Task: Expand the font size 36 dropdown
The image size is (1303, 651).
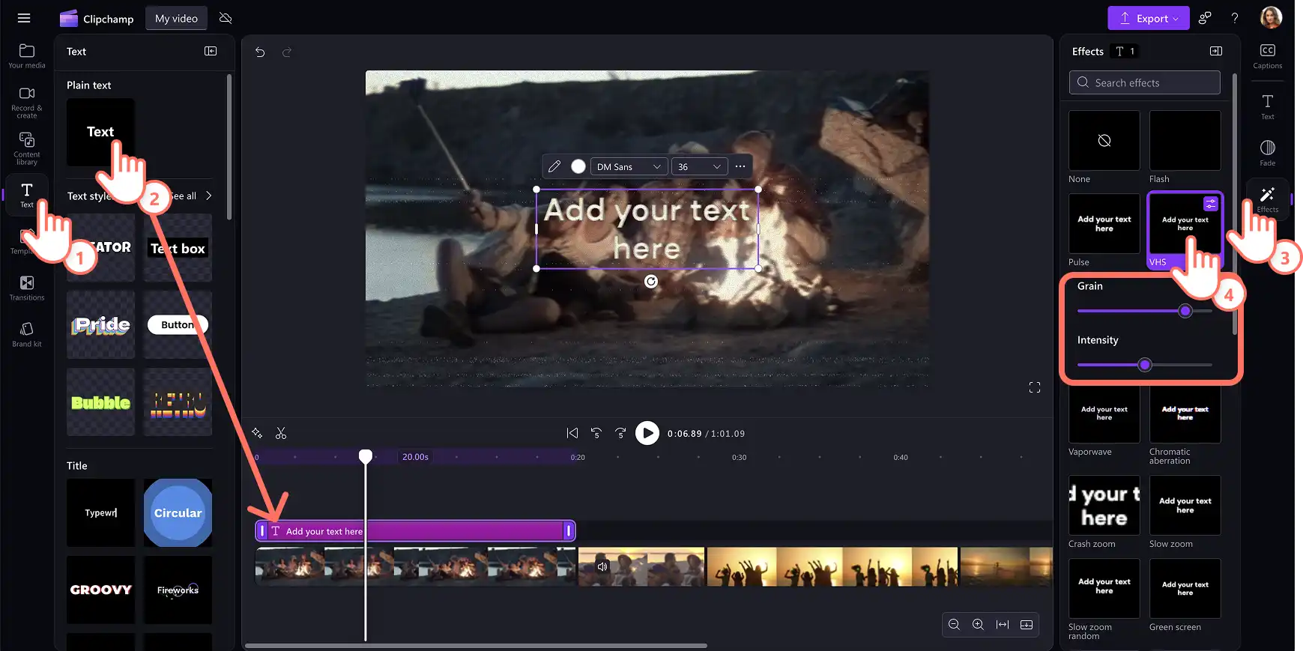Action: click(x=699, y=166)
